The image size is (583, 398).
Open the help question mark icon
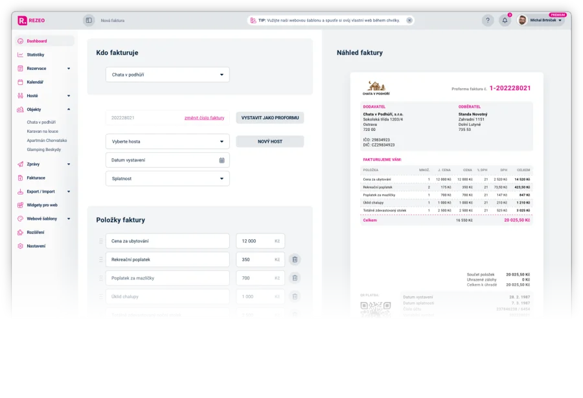(x=488, y=21)
